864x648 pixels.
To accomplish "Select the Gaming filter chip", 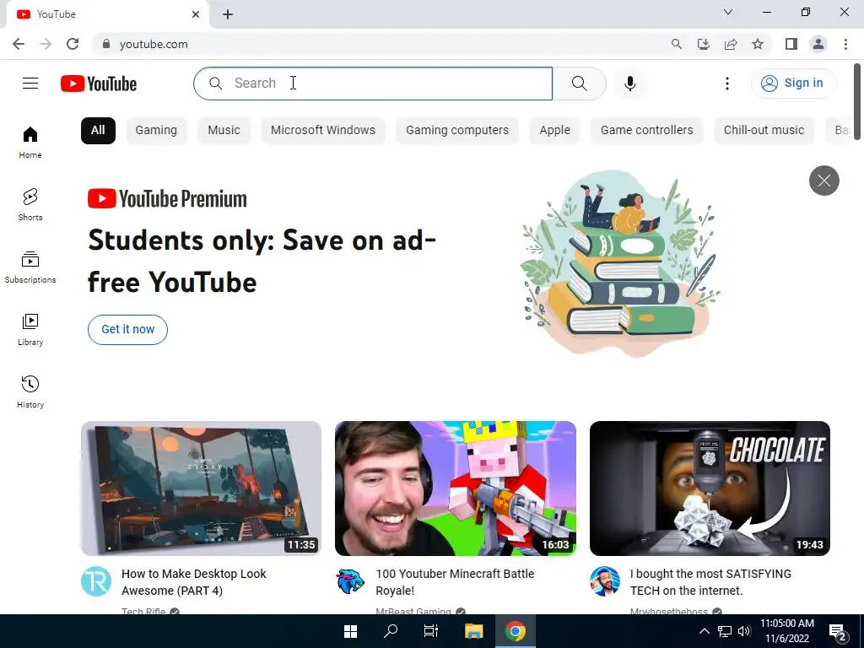I will point(156,131).
